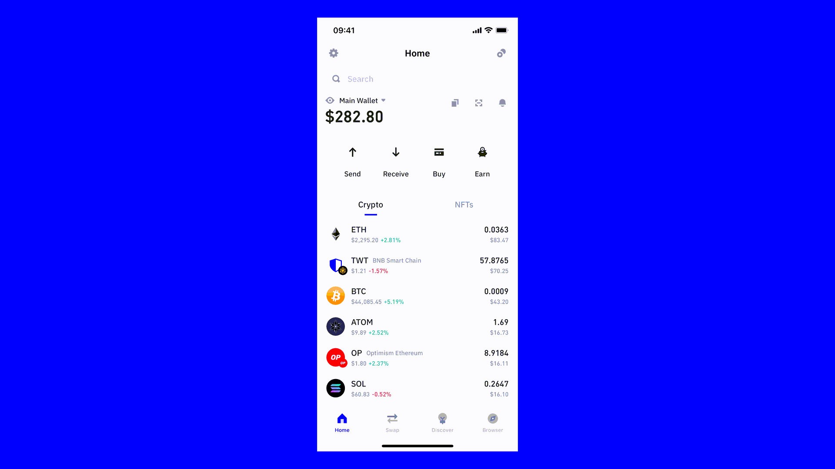The image size is (835, 469).
Task: Select the Crypto tab
Action: click(x=371, y=205)
